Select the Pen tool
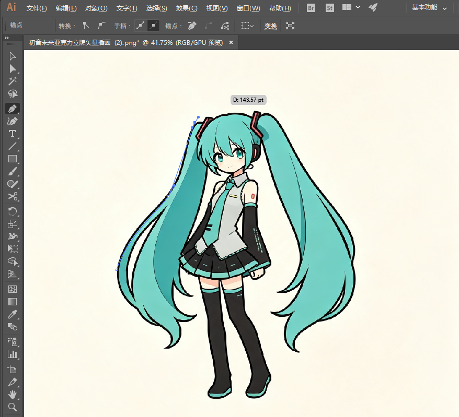The image size is (459, 417). click(13, 109)
